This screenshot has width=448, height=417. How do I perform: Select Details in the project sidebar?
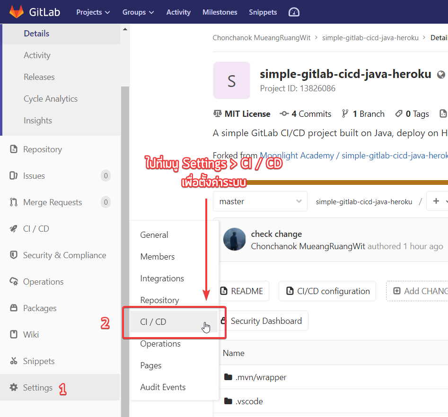tap(36, 34)
